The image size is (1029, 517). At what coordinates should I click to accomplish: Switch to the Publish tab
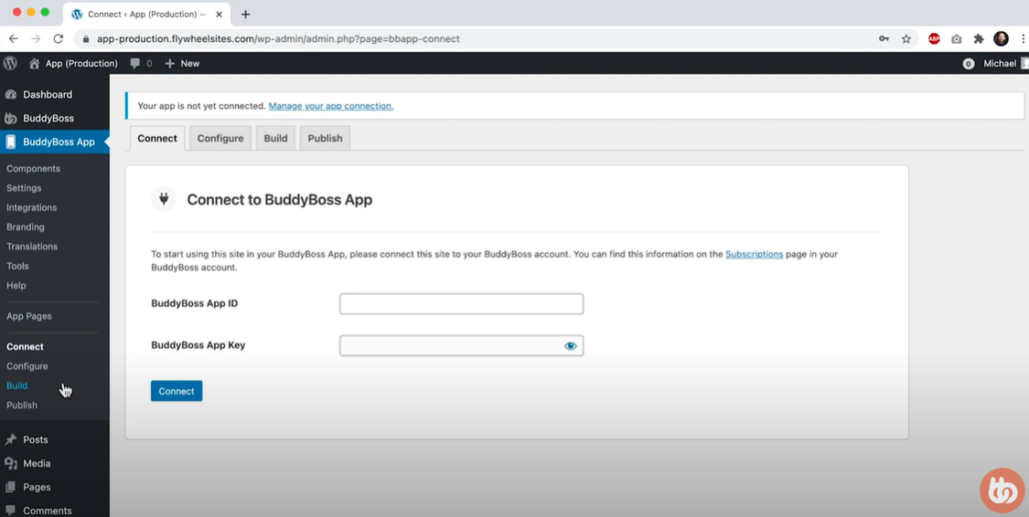click(x=325, y=138)
